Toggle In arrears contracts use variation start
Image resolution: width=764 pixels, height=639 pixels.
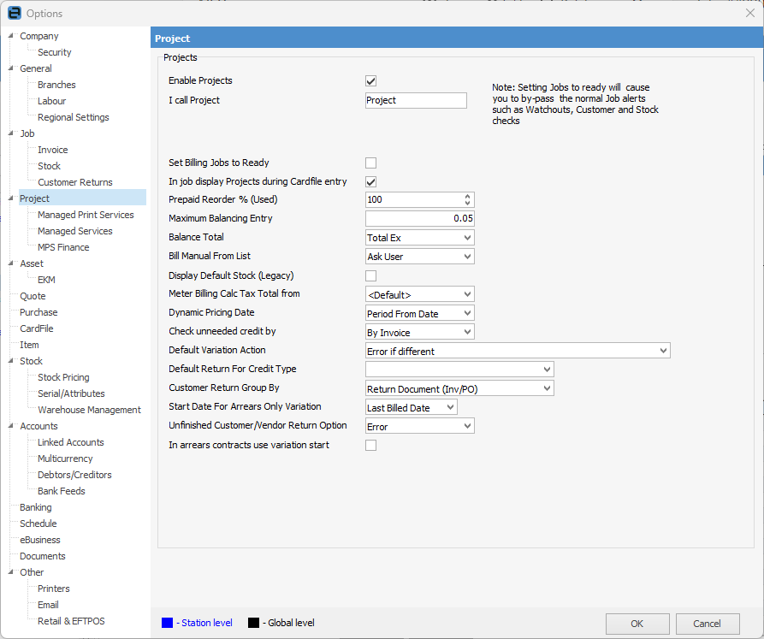pyautogui.click(x=370, y=445)
